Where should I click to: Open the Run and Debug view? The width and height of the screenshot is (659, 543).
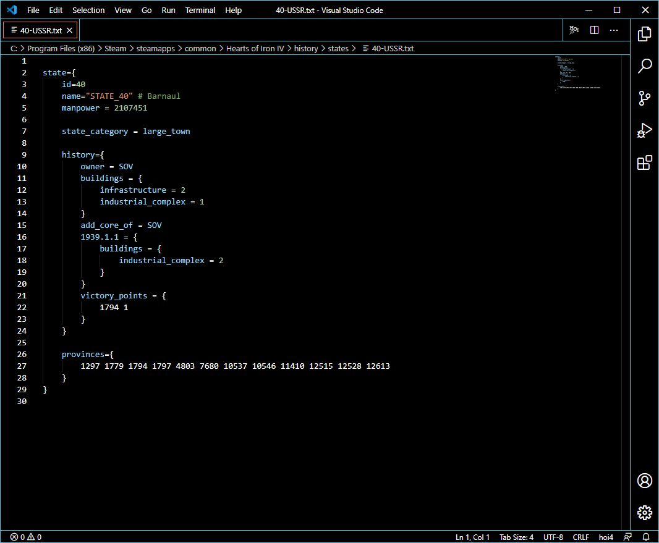[644, 130]
